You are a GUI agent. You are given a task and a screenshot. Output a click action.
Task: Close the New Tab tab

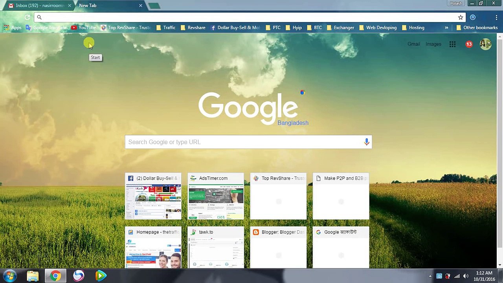click(x=140, y=6)
